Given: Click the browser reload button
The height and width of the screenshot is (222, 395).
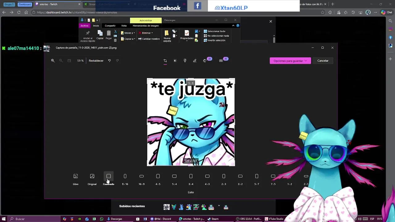Looking at the screenshot, I should pyautogui.click(x=19, y=12).
